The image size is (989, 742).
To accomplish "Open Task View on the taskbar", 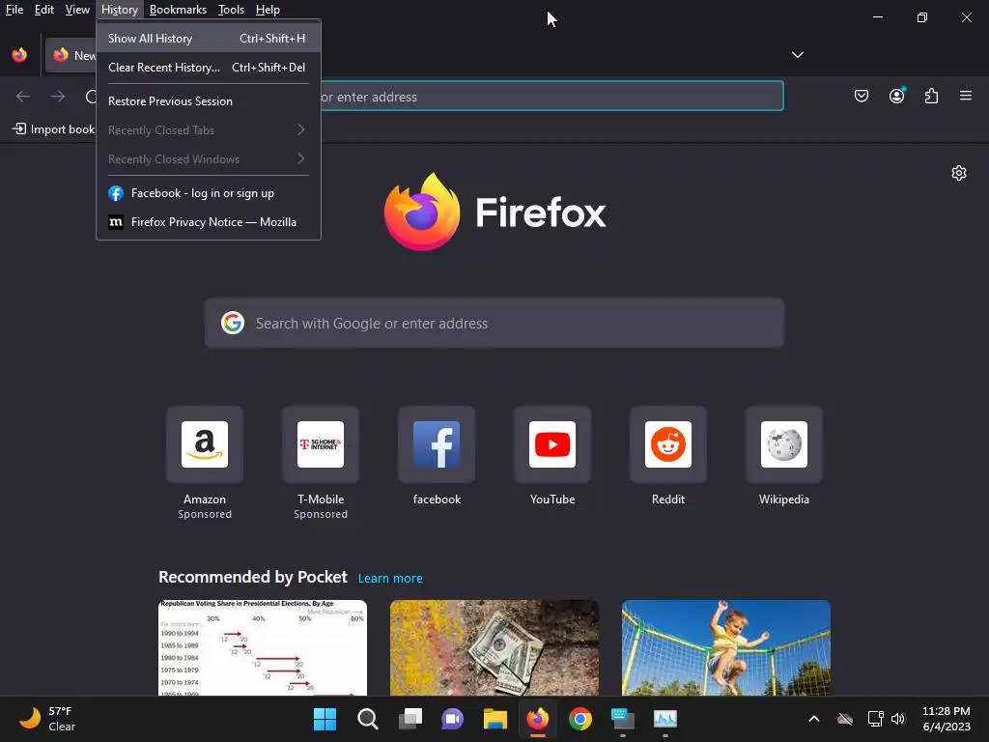I will tap(410, 719).
